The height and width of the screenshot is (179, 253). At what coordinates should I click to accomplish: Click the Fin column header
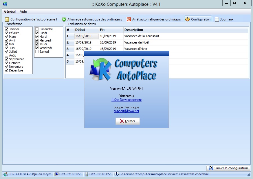(x=111, y=30)
